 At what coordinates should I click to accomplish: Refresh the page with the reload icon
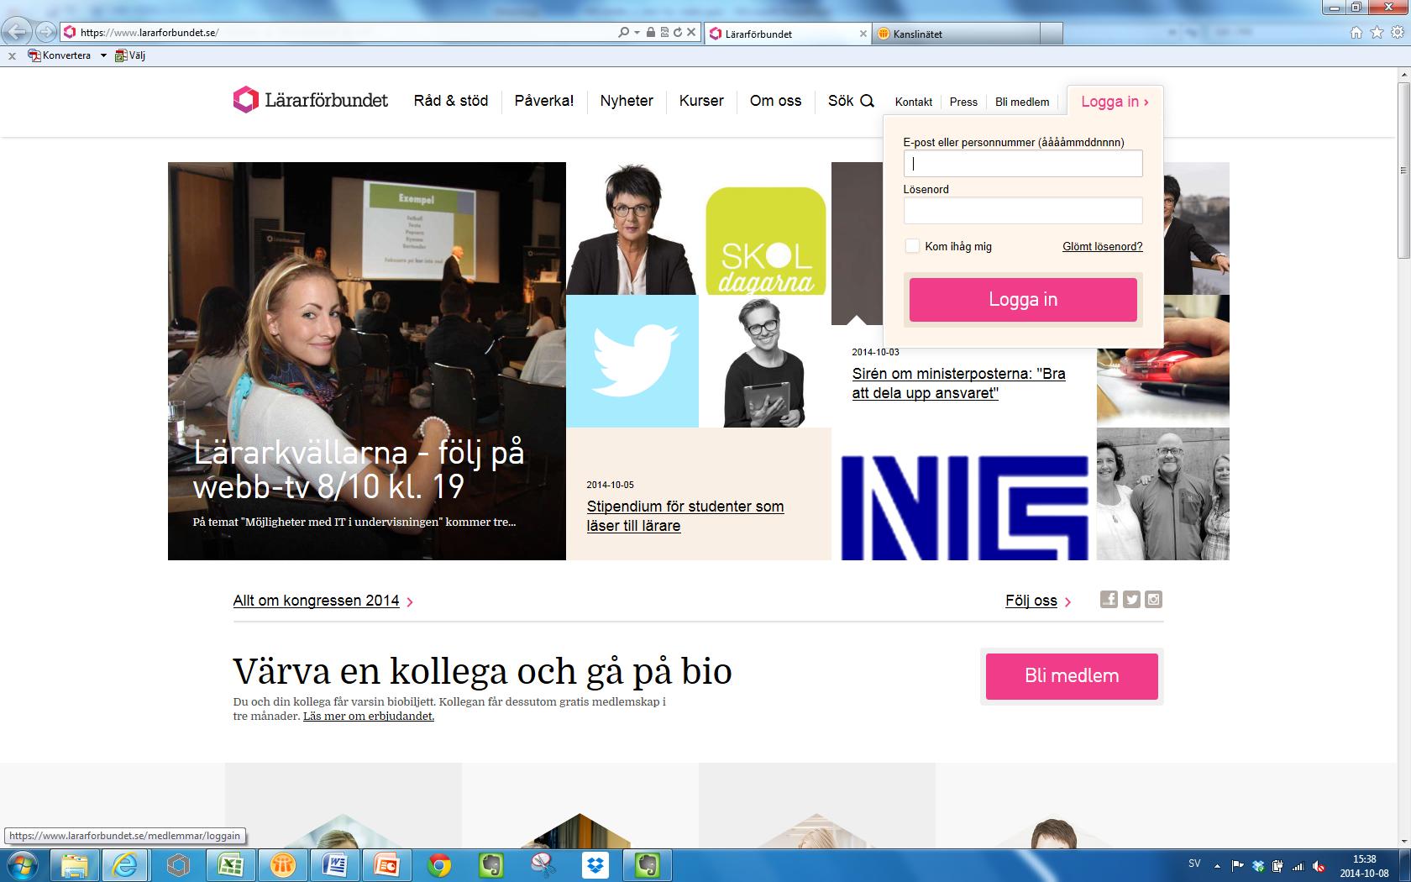677,33
